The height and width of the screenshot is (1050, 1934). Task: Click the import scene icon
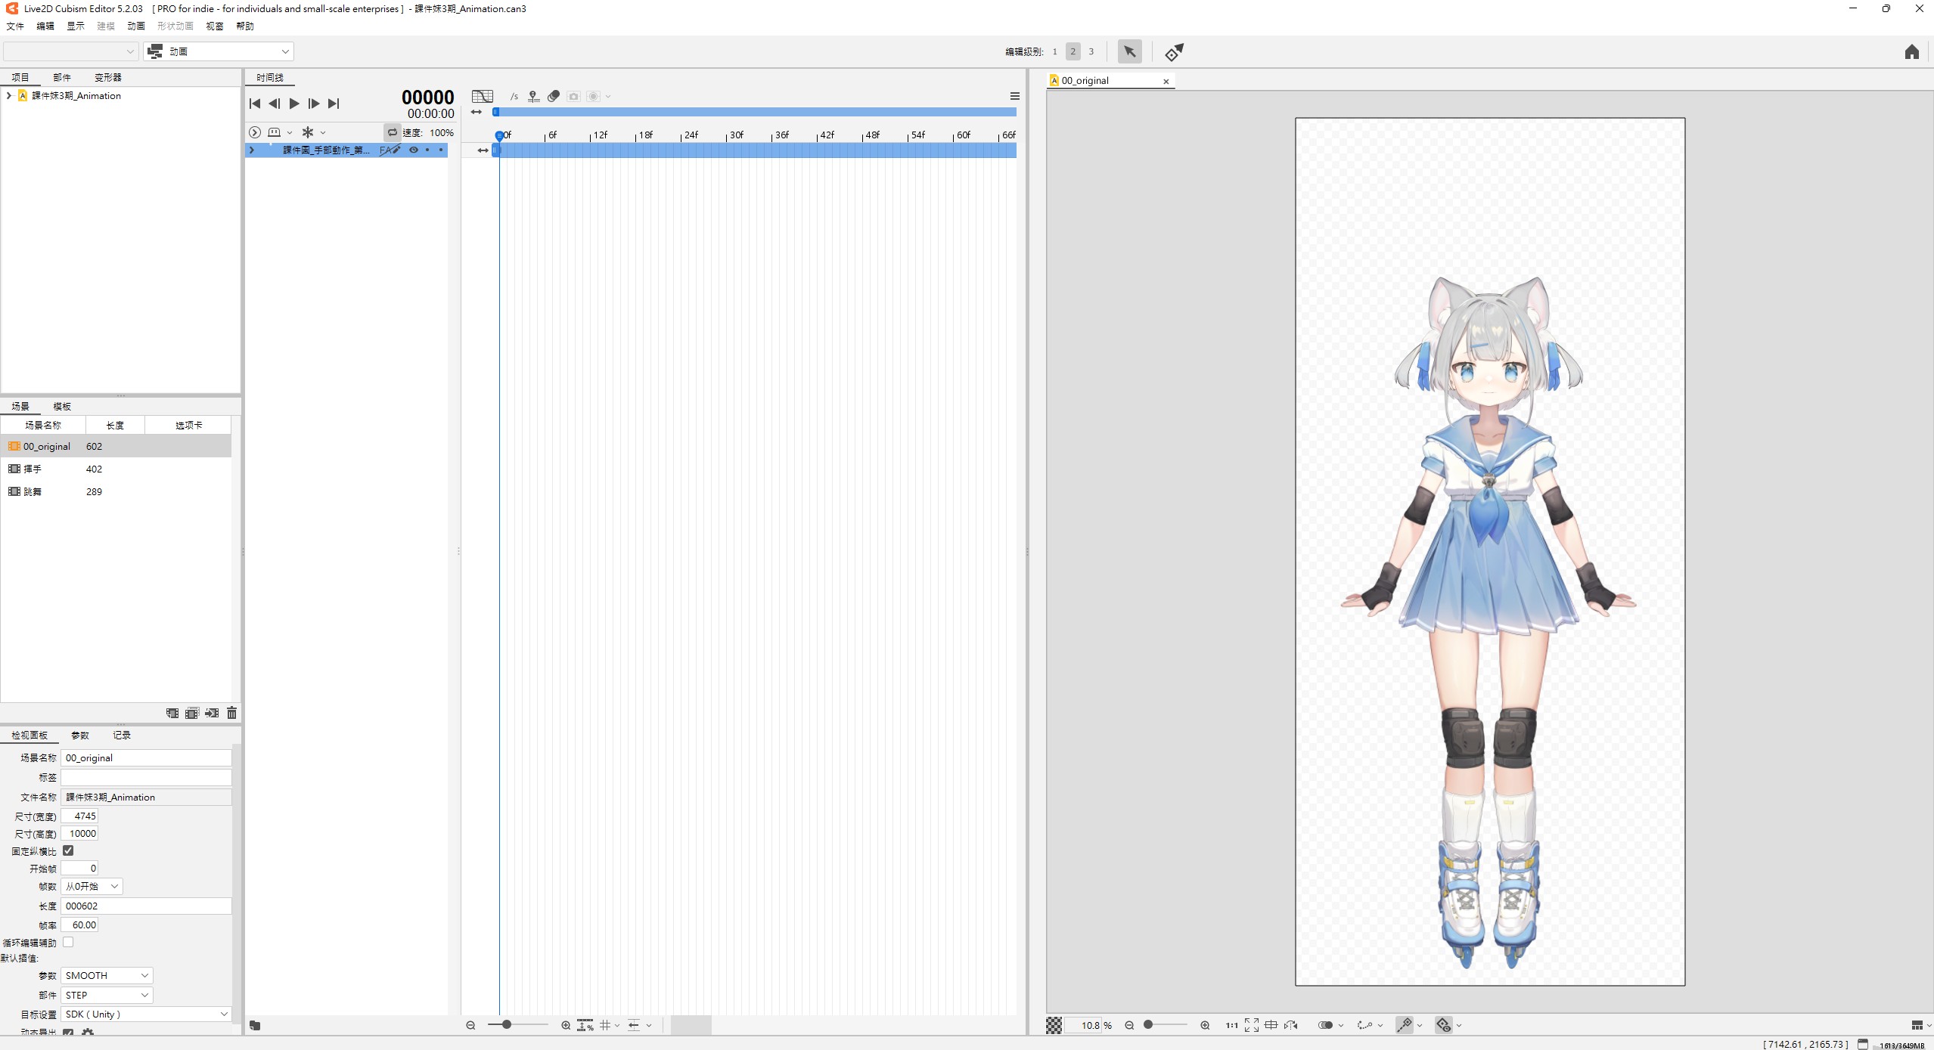click(212, 713)
